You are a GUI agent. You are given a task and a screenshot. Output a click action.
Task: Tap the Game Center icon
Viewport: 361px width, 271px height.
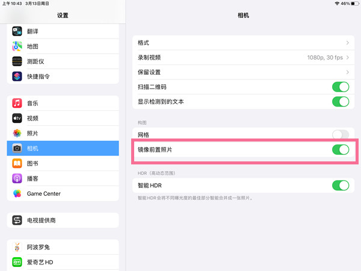click(x=17, y=193)
